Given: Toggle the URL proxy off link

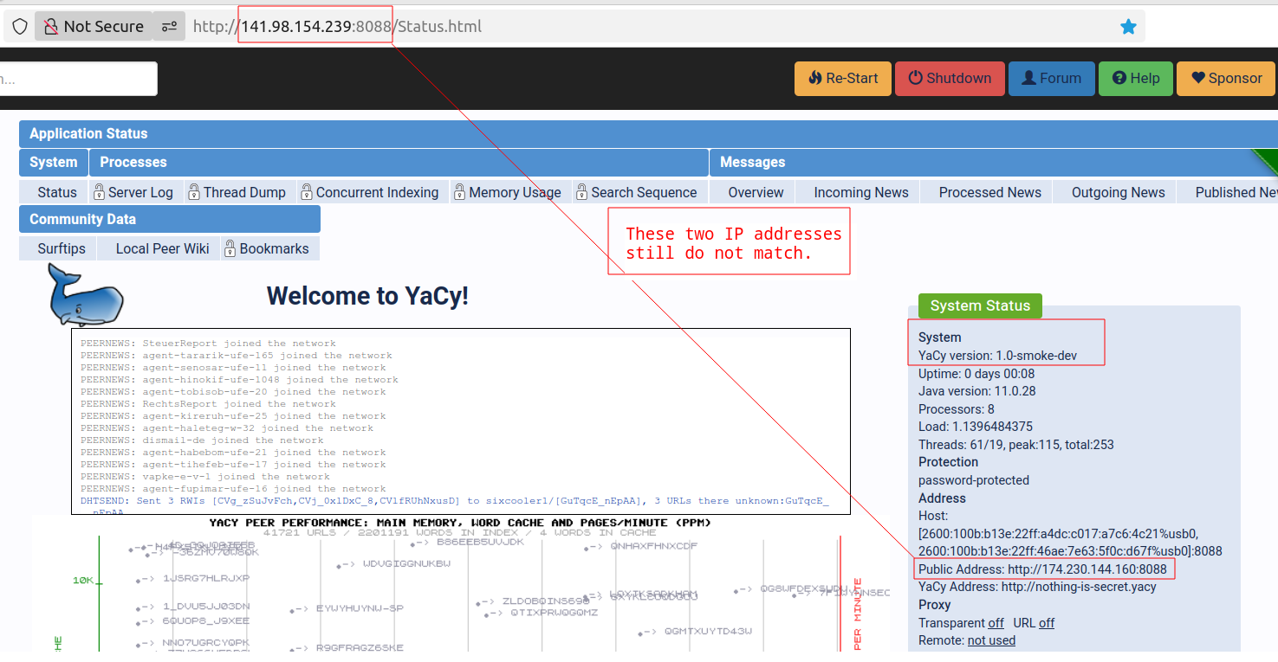Looking at the screenshot, I should [x=1047, y=623].
